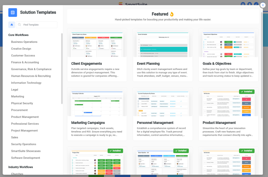Click the Featured section heading

coord(163,14)
